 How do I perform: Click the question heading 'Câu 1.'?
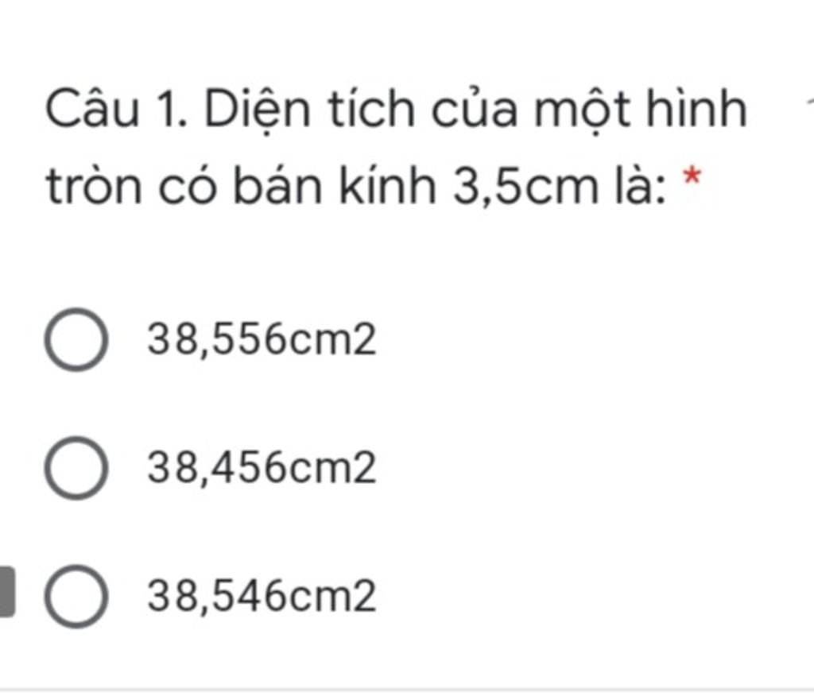pos(116,109)
